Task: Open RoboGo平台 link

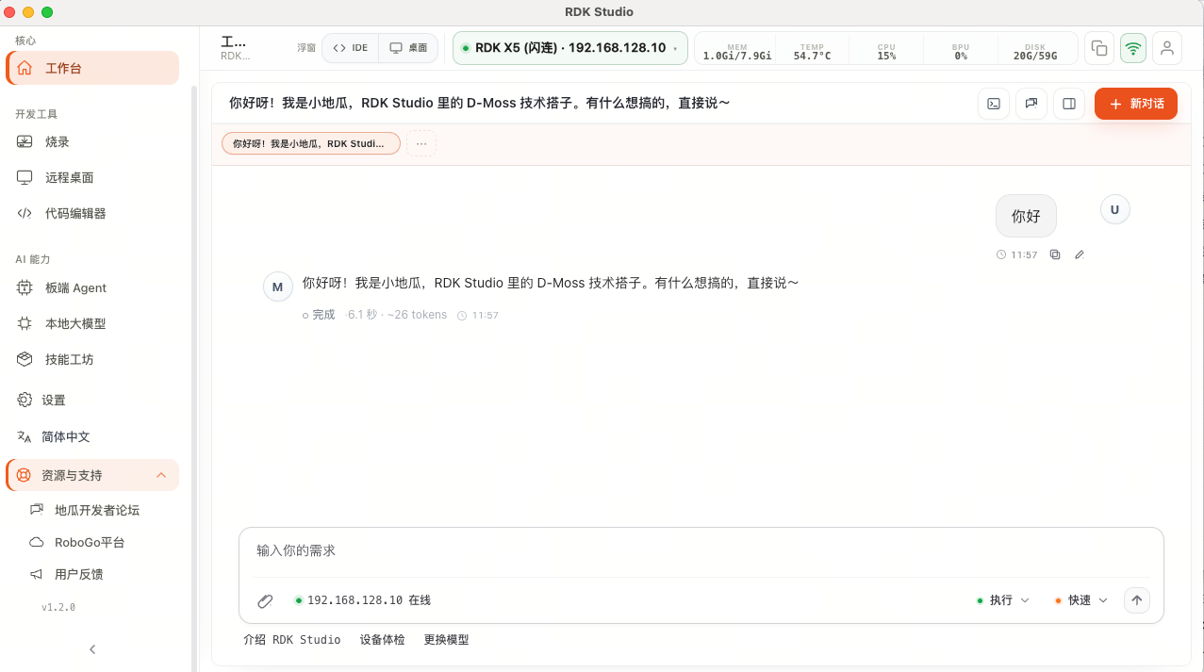Action: [91, 542]
